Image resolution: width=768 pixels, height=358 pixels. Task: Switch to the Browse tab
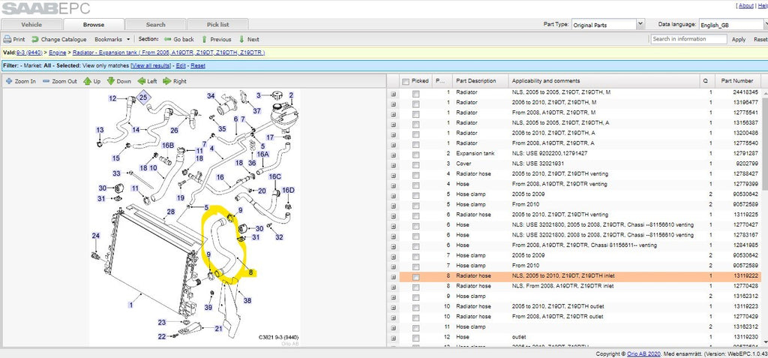(94, 25)
